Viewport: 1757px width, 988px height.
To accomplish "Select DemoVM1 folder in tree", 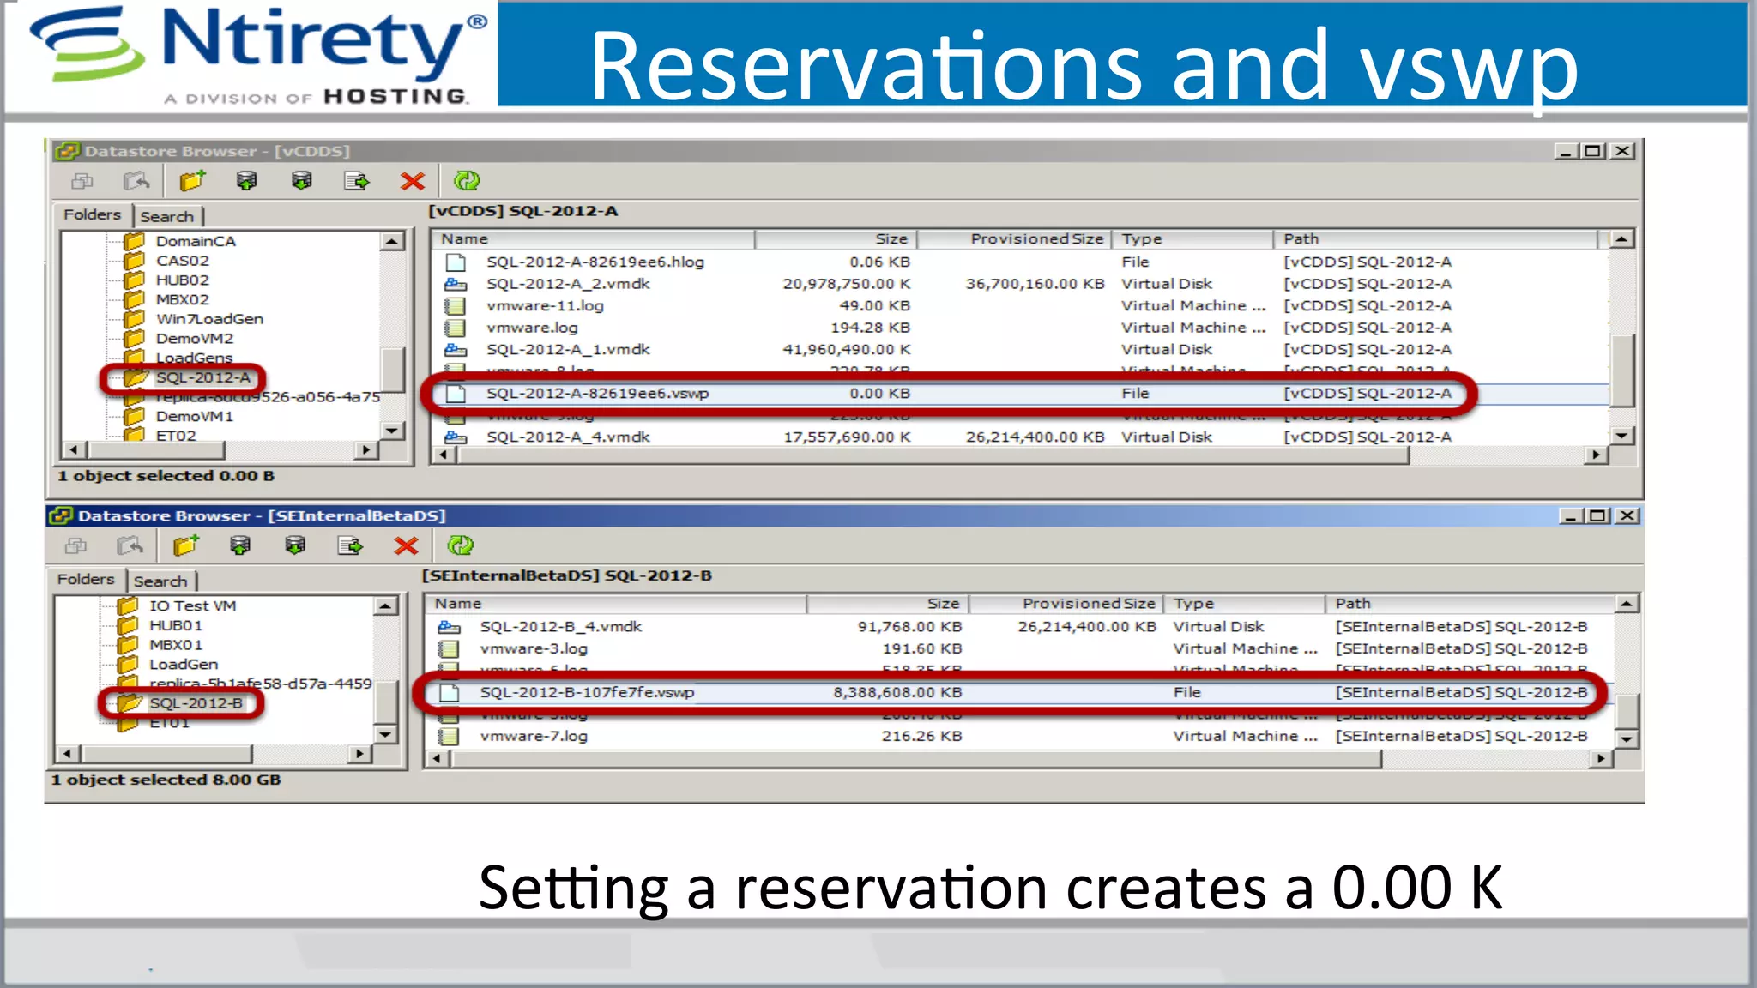I will 194,417.
